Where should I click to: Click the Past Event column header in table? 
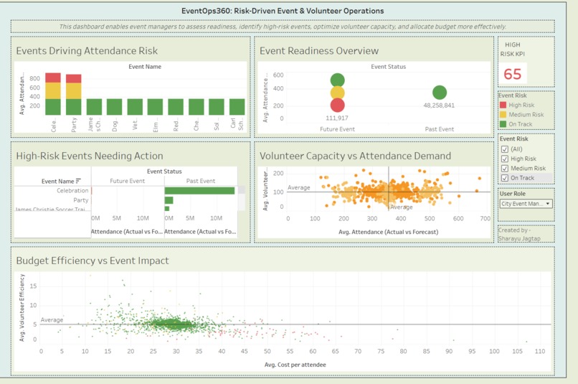pos(201,181)
